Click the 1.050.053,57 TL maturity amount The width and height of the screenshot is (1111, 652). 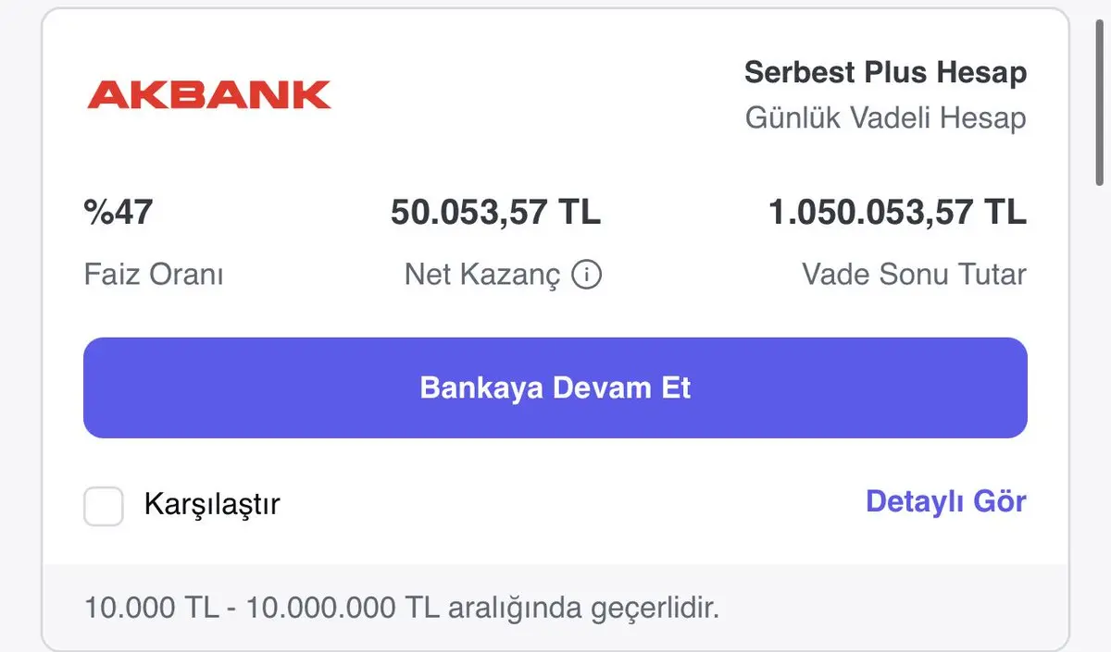pos(898,213)
